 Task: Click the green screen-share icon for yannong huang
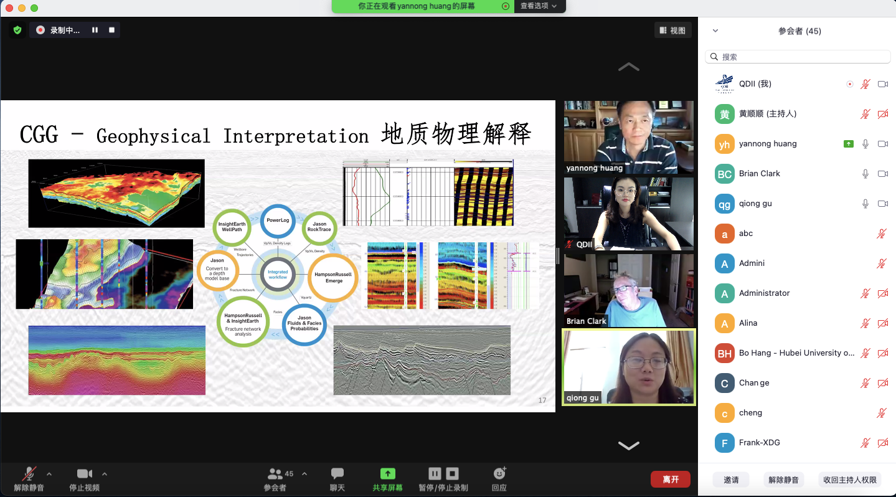849,144
